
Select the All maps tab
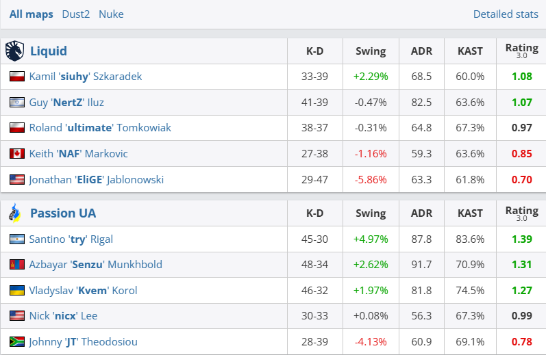pyautogui.click(x=31, y=14)
